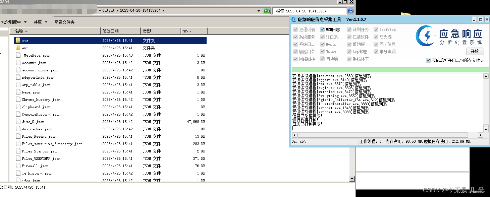Select the Firewall.json file icon
This screenshot has height=197, width=490.
point(18,166)
